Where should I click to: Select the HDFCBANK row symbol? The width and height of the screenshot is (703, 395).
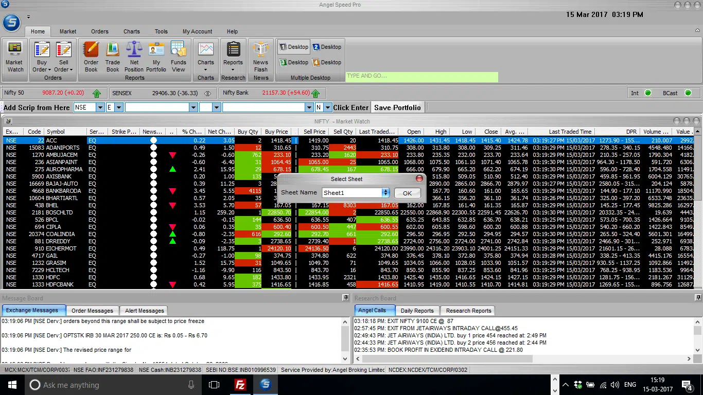click(x=60, y=284)
